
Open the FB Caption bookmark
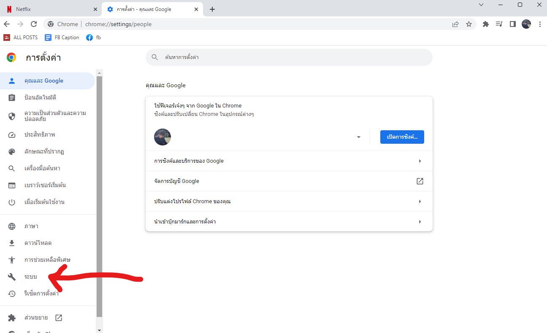(62, 38)
